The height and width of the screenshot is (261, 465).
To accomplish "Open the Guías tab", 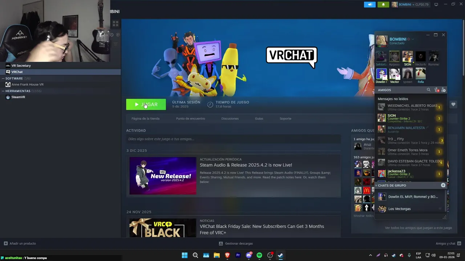I will pyautogui.click(x=259, y=119).
